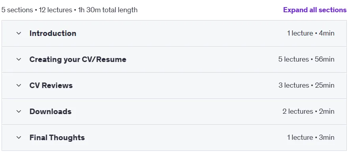Open the Creating your CV/Resume title
The height and width of the screenshot is (152, 348).
78,59
